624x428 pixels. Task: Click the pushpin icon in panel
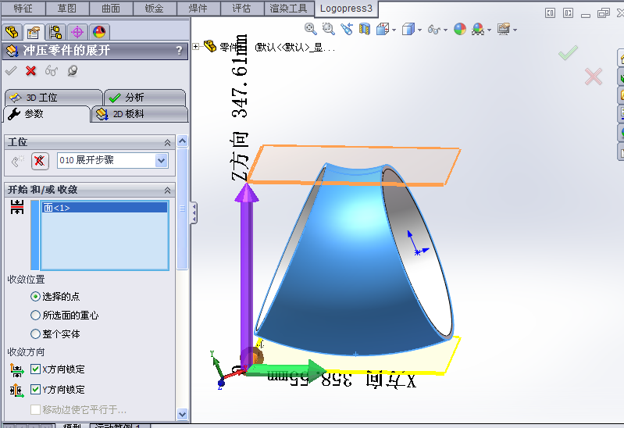click(x=73, y=71)
